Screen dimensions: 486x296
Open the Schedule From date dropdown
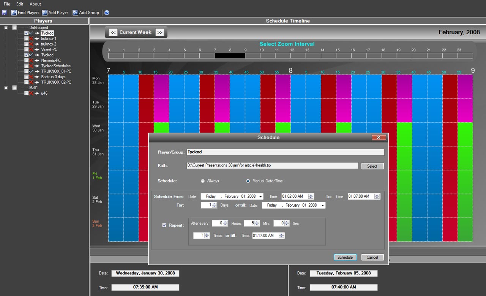click(260, 197)
